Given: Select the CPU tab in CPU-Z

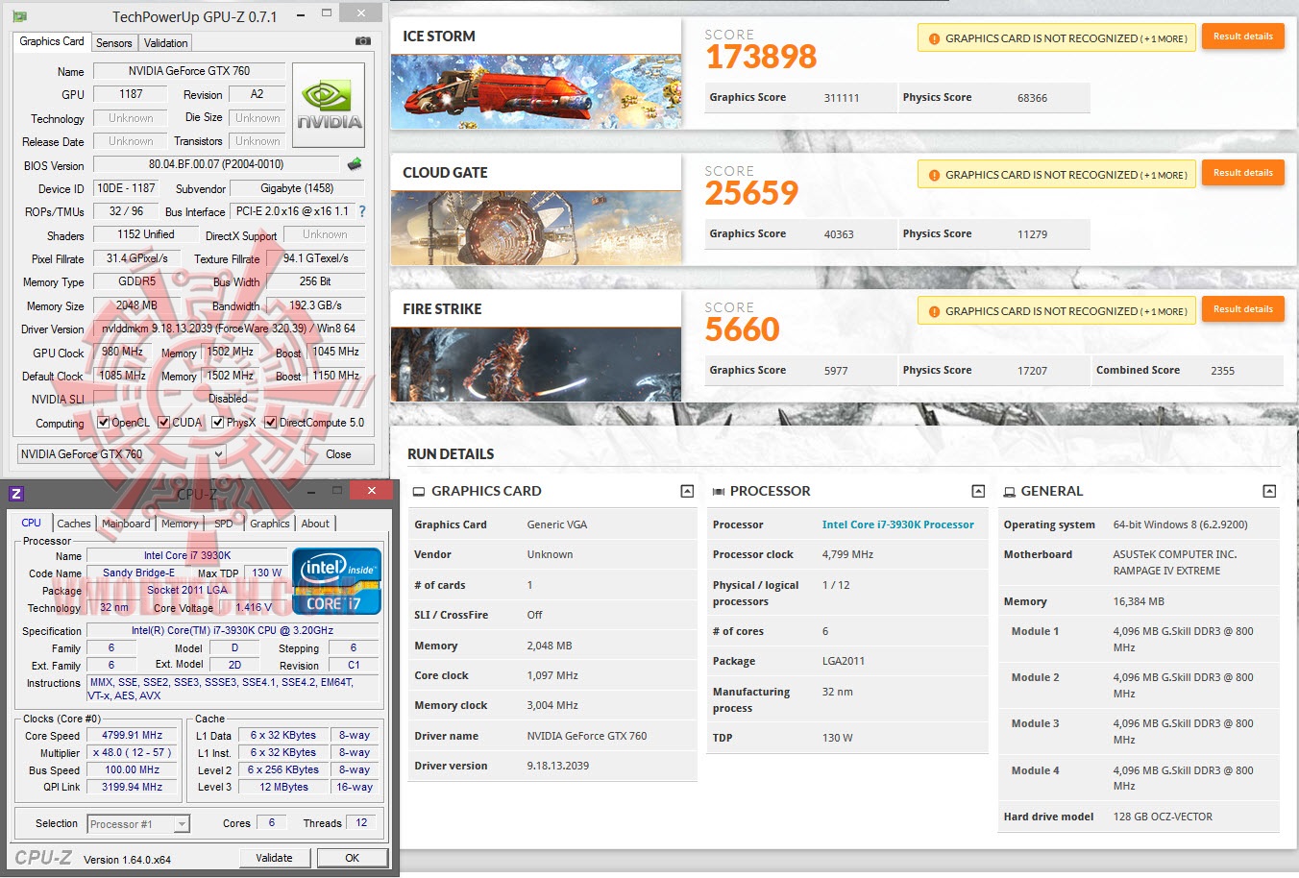Looking at the screenshot, I should pos(32,523).
